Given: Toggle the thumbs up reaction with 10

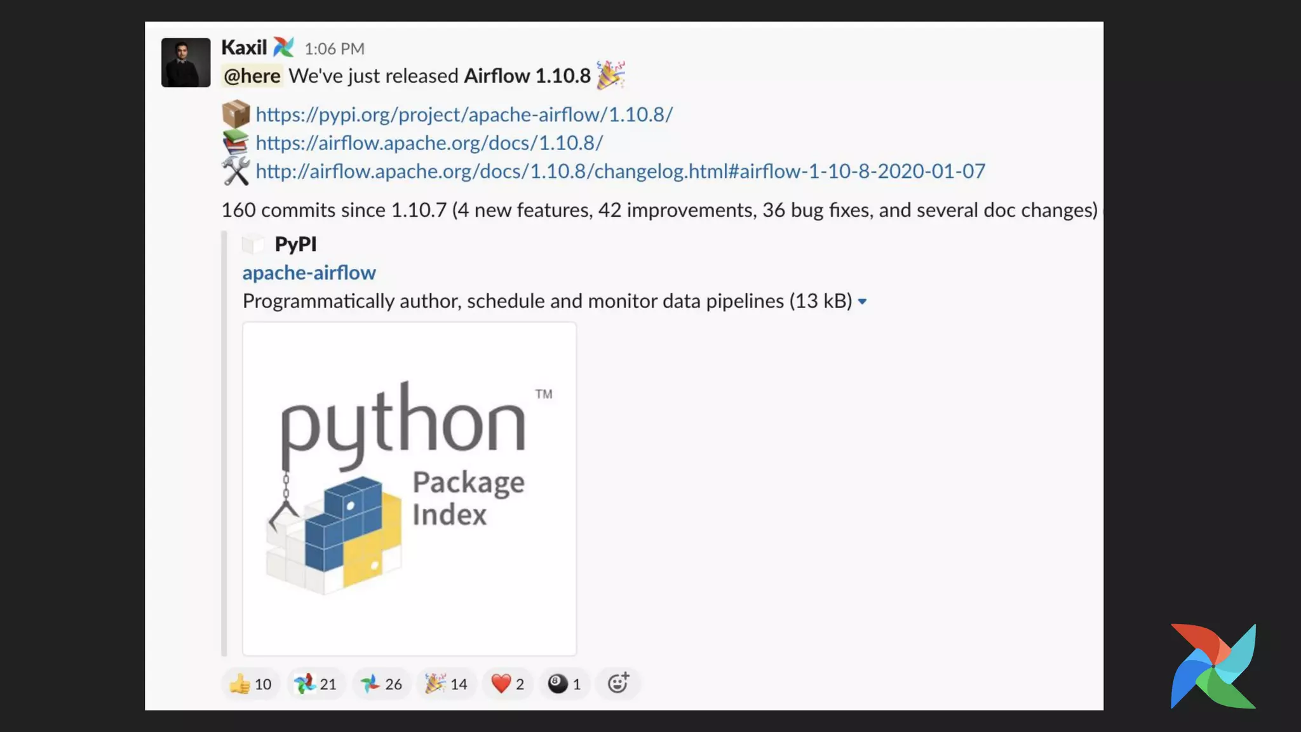Looking at the screenshot, I should [251, 684].
